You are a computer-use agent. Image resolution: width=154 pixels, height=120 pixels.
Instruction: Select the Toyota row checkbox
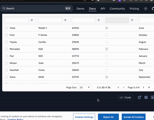point(6,42)
